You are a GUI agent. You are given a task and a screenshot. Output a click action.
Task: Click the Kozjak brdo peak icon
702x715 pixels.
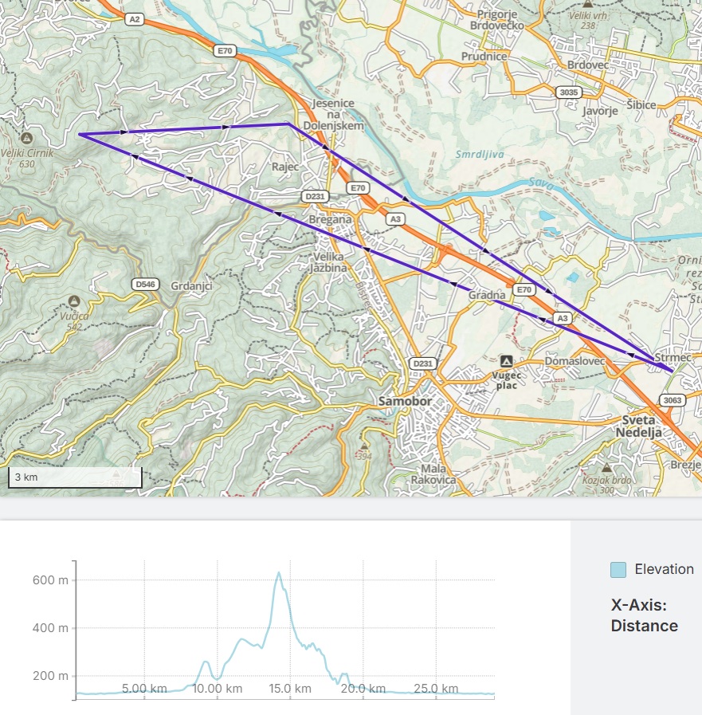click(x=606, y=468)
